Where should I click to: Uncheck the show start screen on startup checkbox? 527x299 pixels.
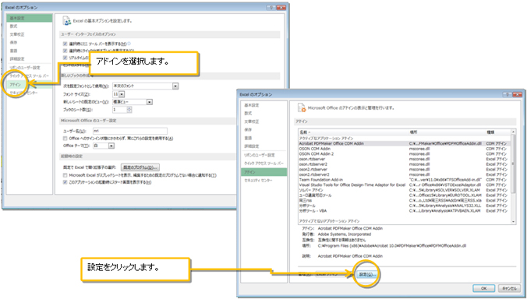click(x=65, y=182)
